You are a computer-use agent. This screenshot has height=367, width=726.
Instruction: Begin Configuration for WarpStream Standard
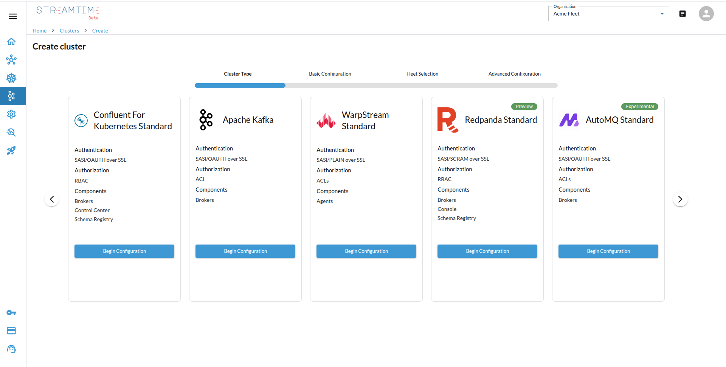pyautogui.click(x=366, y=251)
